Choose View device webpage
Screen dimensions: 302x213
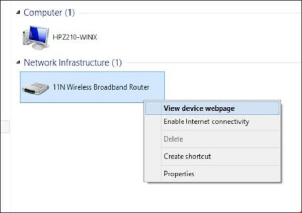click(199, 108)
